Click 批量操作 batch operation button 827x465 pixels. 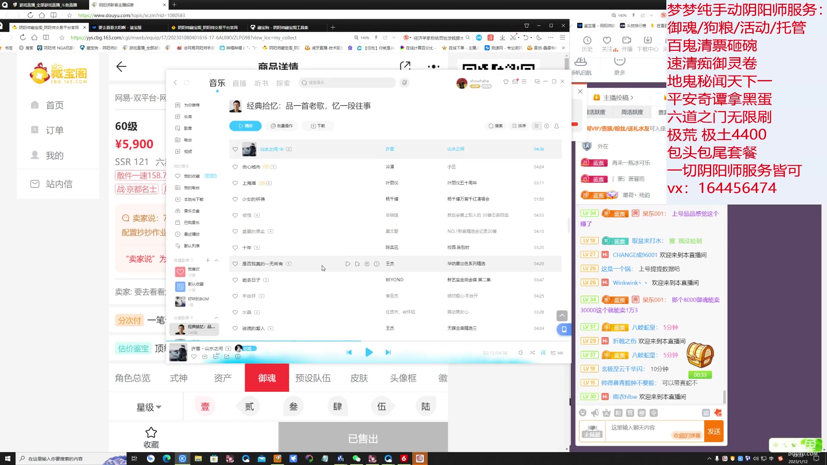pos(282,126)
